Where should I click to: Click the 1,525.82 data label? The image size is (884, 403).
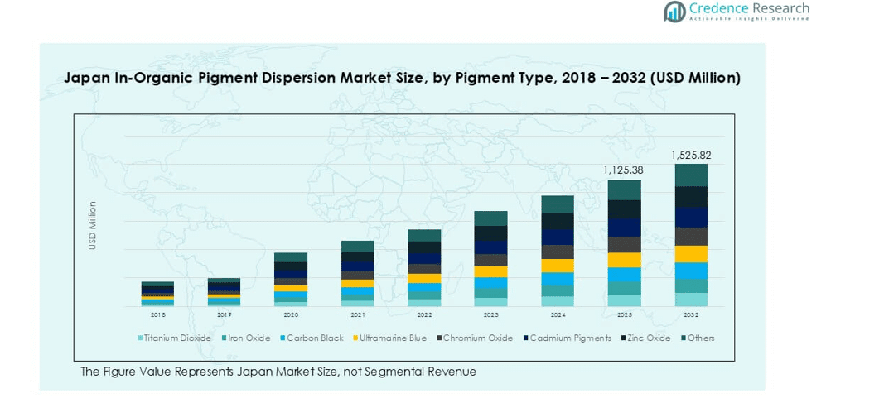(691, 155)
